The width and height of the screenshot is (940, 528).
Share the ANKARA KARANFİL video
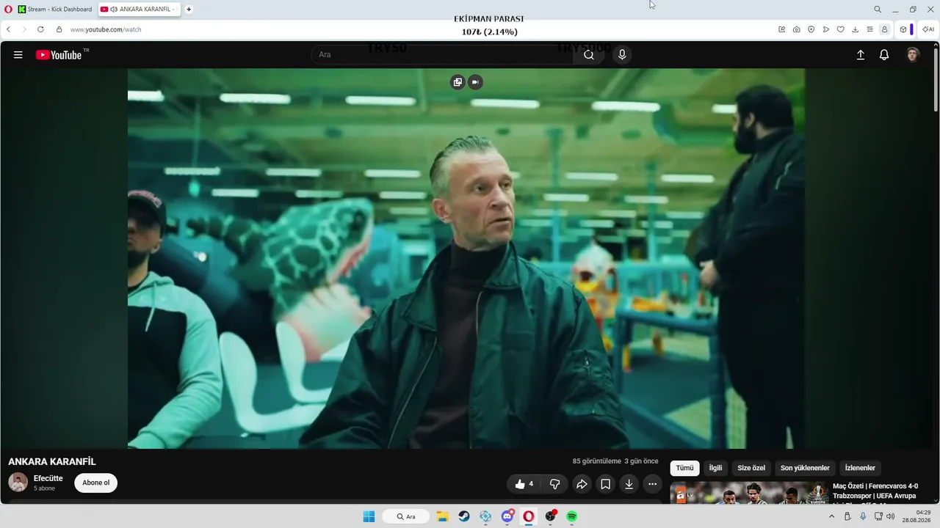tap(582, 484)
